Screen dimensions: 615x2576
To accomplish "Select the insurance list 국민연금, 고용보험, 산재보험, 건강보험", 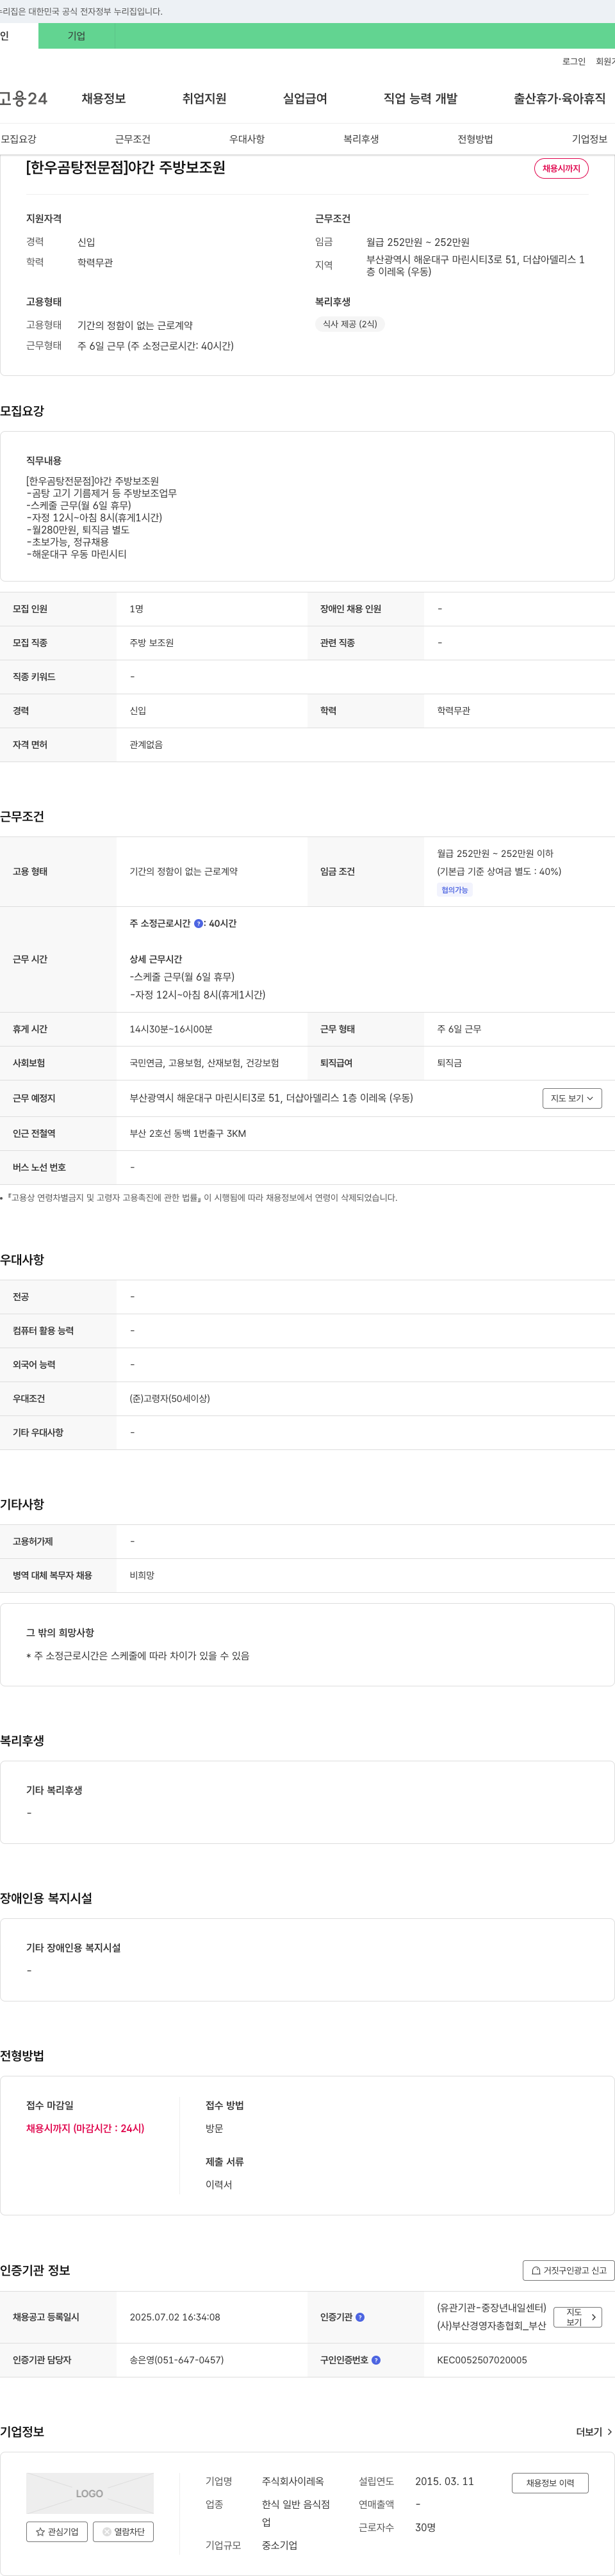I will pyautogui.click(x=204, y=1063).
